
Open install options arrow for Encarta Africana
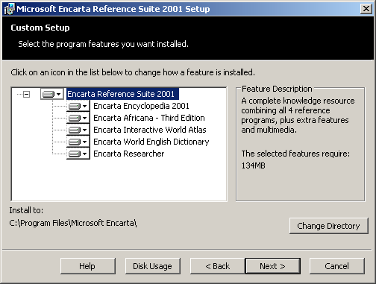(85, 119)
